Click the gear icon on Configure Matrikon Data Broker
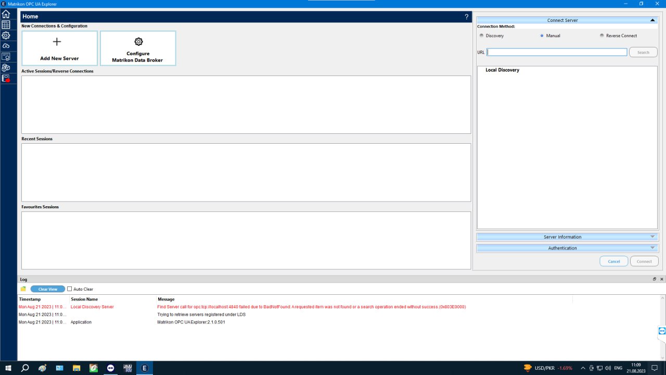The image size is (666, 375). [x=138, y=42]
